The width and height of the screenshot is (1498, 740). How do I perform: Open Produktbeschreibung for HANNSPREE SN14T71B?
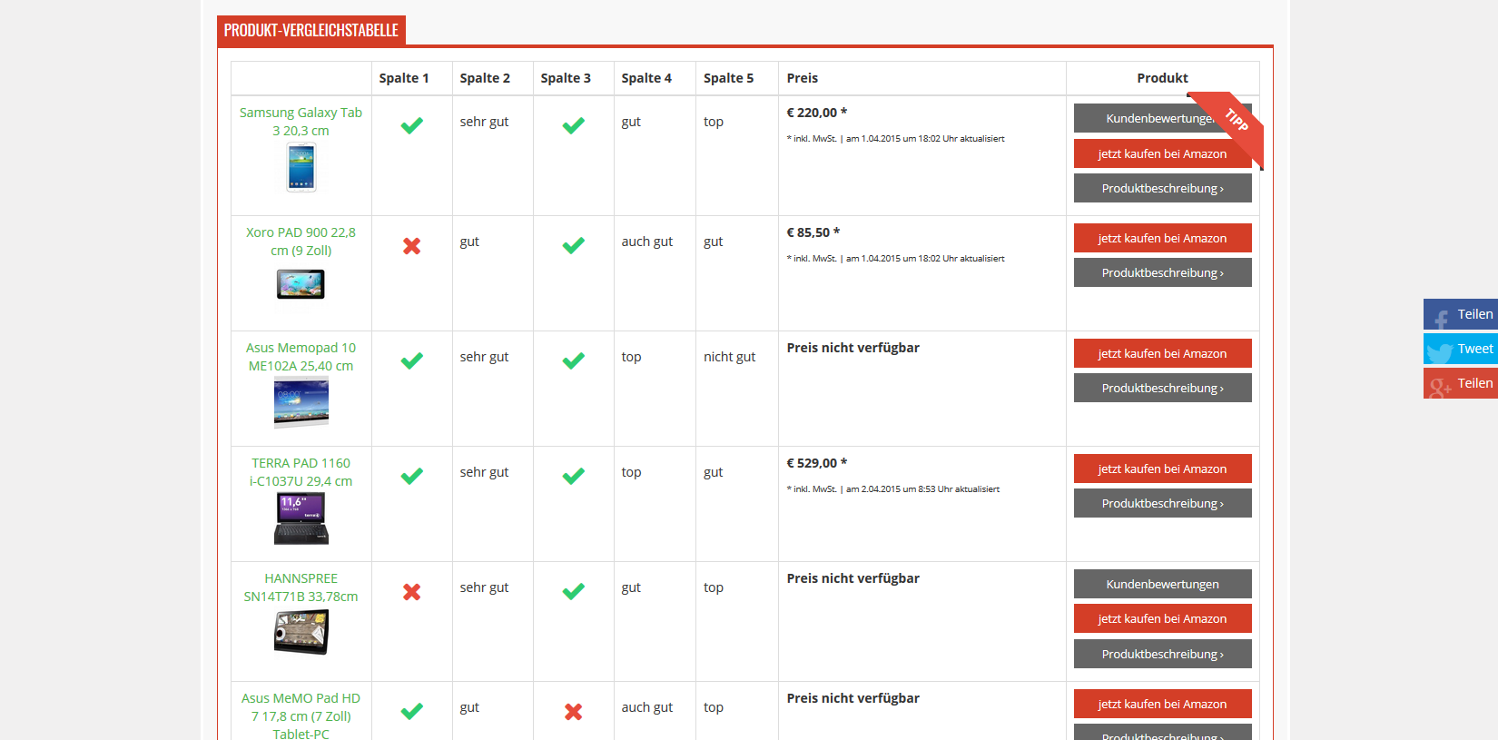1162,654
